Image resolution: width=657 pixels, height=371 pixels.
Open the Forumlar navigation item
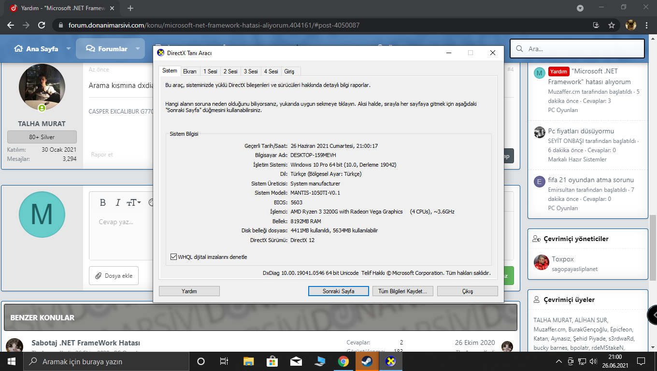pos(106,49)
